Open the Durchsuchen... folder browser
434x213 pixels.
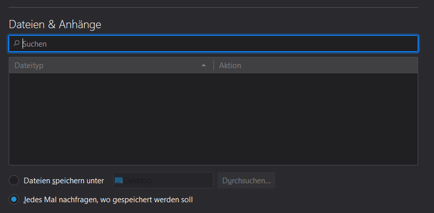246,181
